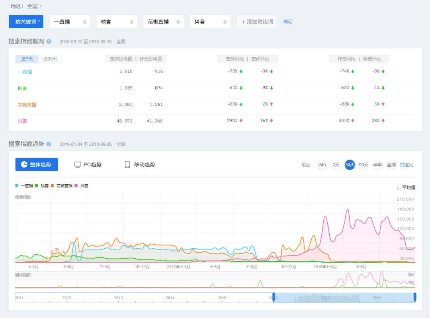430x318 pixels.
Task: Enable the 平均值 checkbox
Action: [399, 187]
